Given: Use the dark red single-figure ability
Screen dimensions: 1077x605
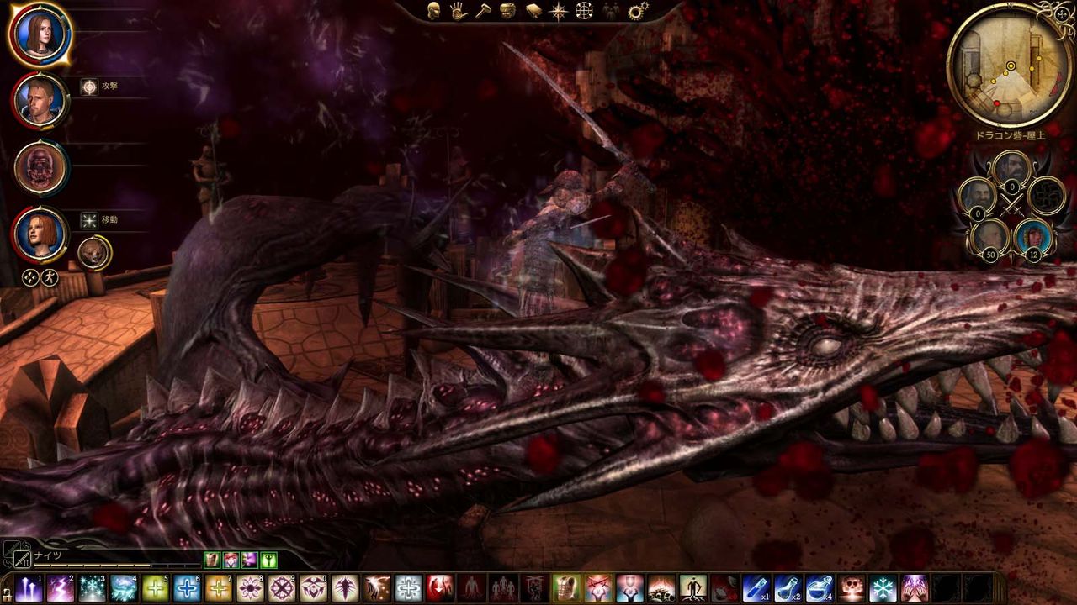Looking at the screenshot, I should (471, 588).
